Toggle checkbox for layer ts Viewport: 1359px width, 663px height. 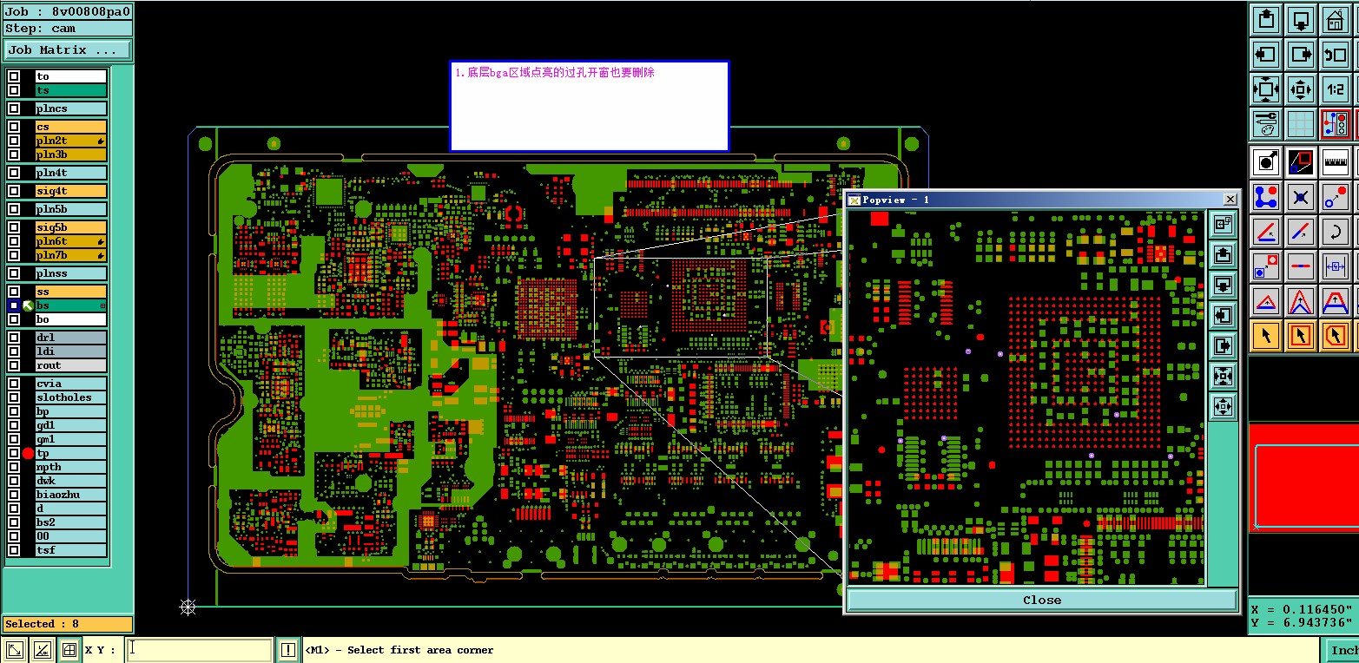[14, 90]
